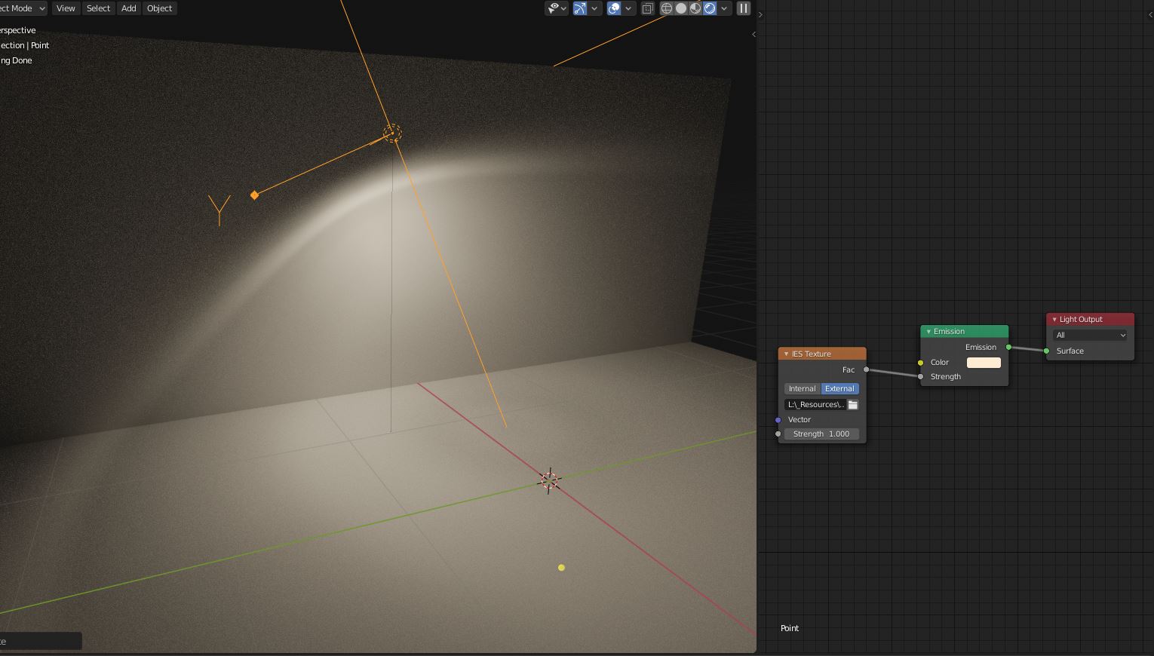
Task: Switch to Material Preview shading
Action: [695, 8]
